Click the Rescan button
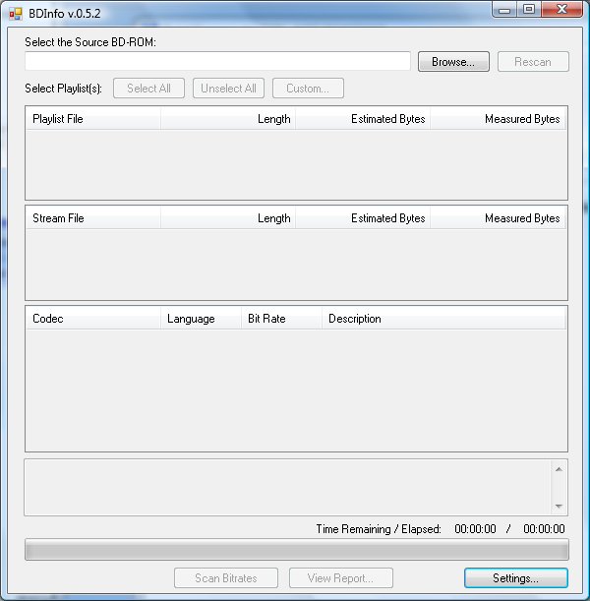The height and width of the screenshot is (601, 590). [533, 62]
